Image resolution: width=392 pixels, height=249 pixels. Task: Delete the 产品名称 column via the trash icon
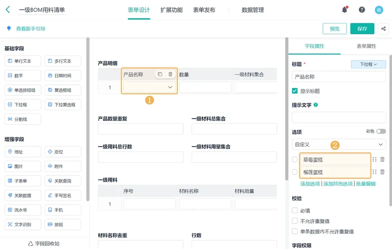click(170, 74)
